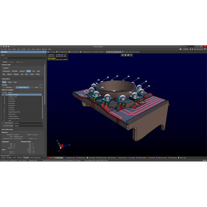Turn snapping Off
The width and height of the screenshot is (207, 207).
pyautogui.click(x=36, y=87)
